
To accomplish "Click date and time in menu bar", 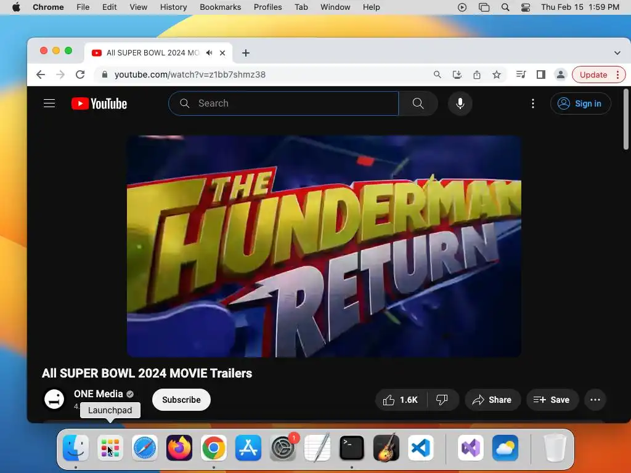I will (580, 7).
